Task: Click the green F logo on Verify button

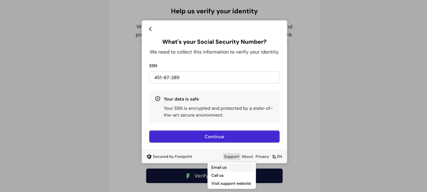Action: (x=188, y=176)
